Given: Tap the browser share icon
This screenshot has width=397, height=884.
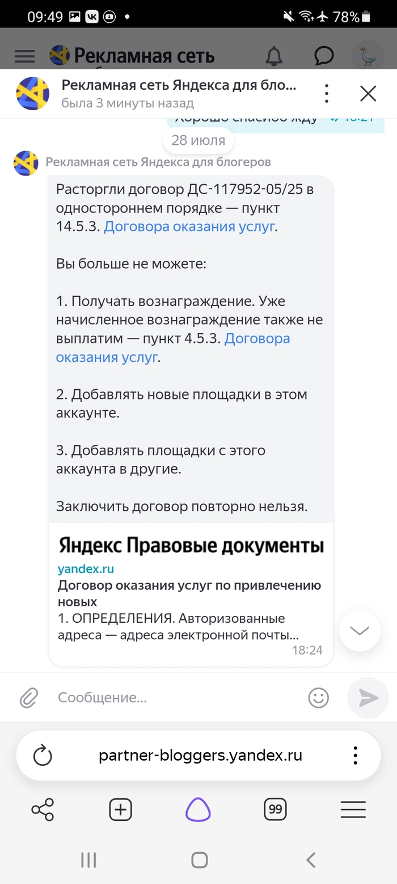Looking at the screenshot, I should click(x=43, y=810).
